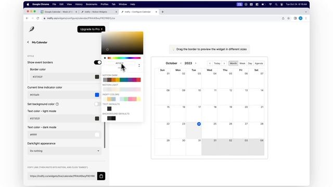The width and height of the screenshot is (333, 187).
Task: Open the Chrome profile avatar
Action: click(301, 18)
